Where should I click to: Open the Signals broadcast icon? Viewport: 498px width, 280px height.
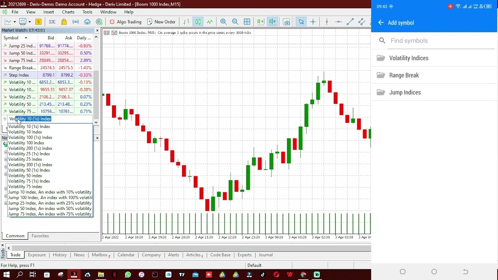click(75, 22)
